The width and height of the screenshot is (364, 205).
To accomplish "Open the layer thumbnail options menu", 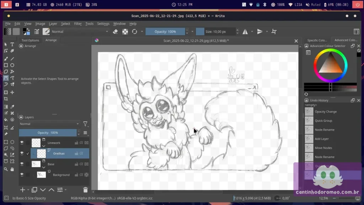I will point(85,133).
